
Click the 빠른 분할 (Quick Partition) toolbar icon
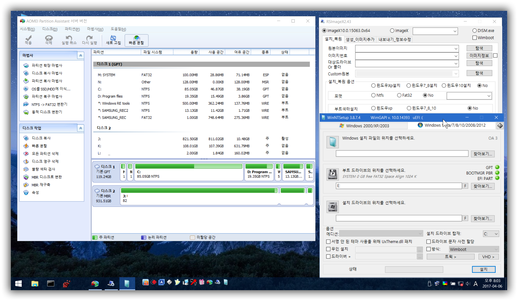coord(136,40)
